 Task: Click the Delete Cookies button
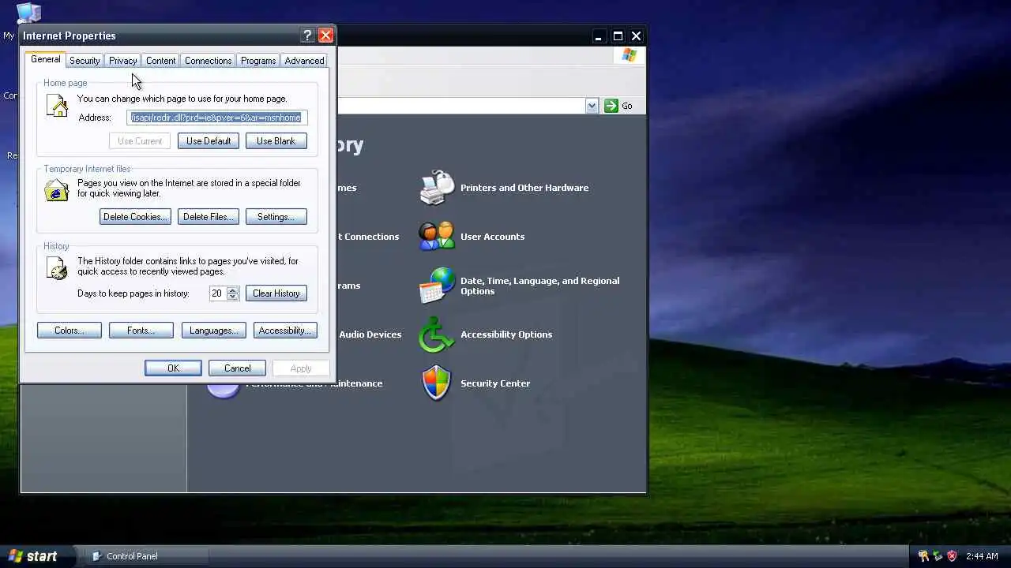pyautogui.click(x=135, y=217)
